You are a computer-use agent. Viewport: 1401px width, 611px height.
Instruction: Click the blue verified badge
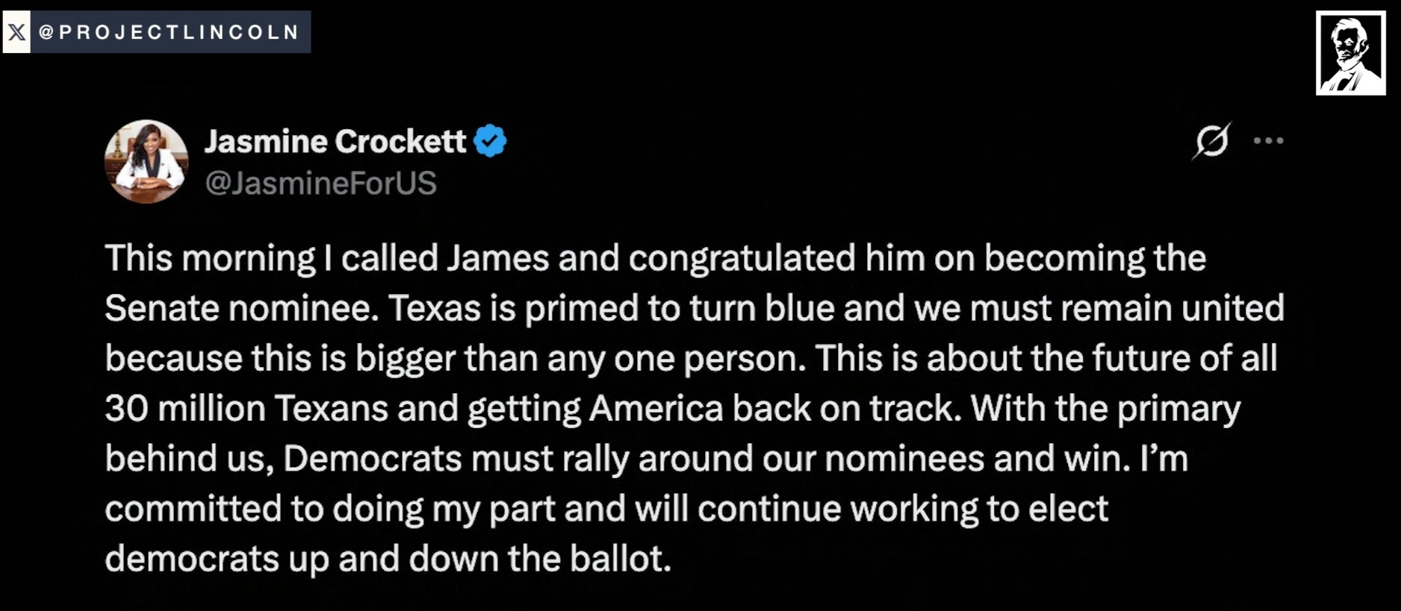(490, 141)
